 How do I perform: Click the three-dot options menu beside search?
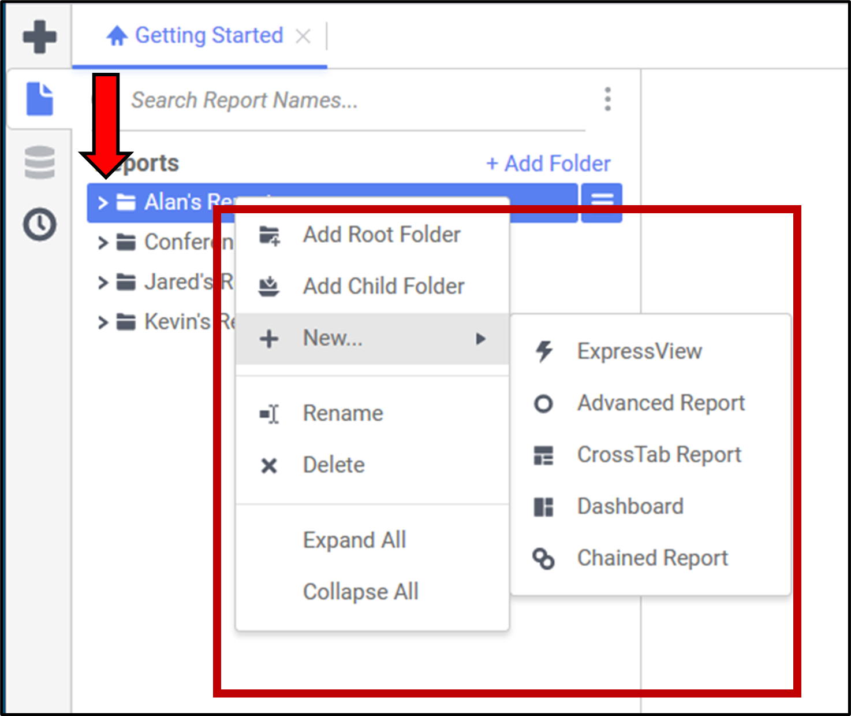[x=607, y=99]
